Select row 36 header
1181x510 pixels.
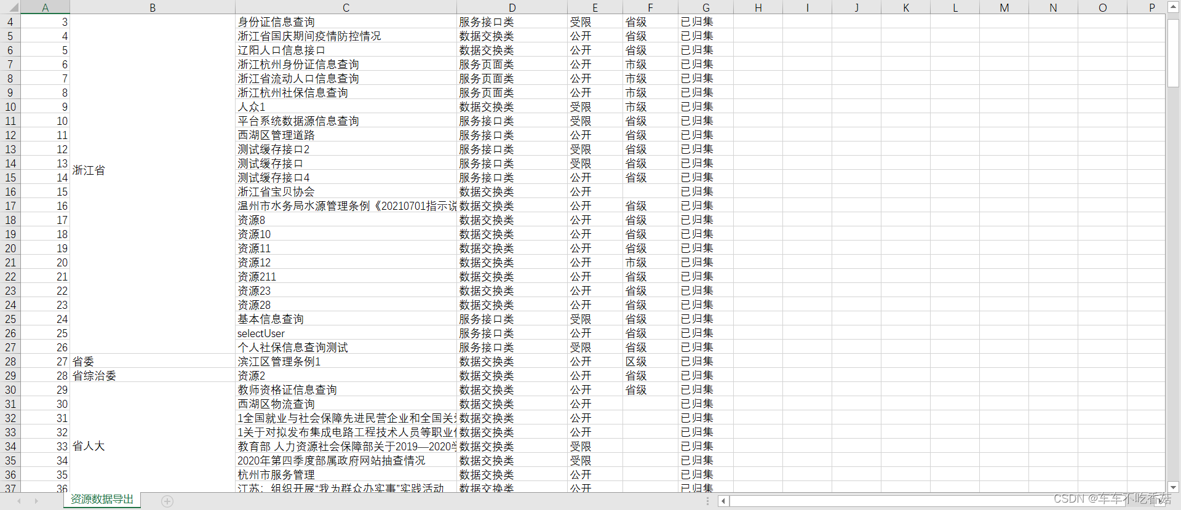10,474
